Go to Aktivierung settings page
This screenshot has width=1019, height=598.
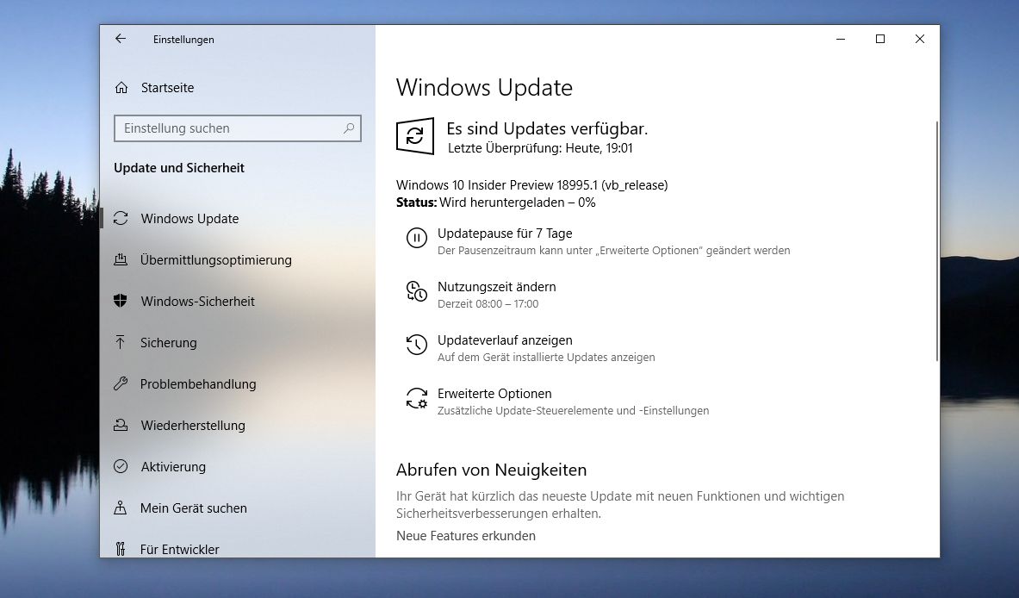[x=173, y=467]
